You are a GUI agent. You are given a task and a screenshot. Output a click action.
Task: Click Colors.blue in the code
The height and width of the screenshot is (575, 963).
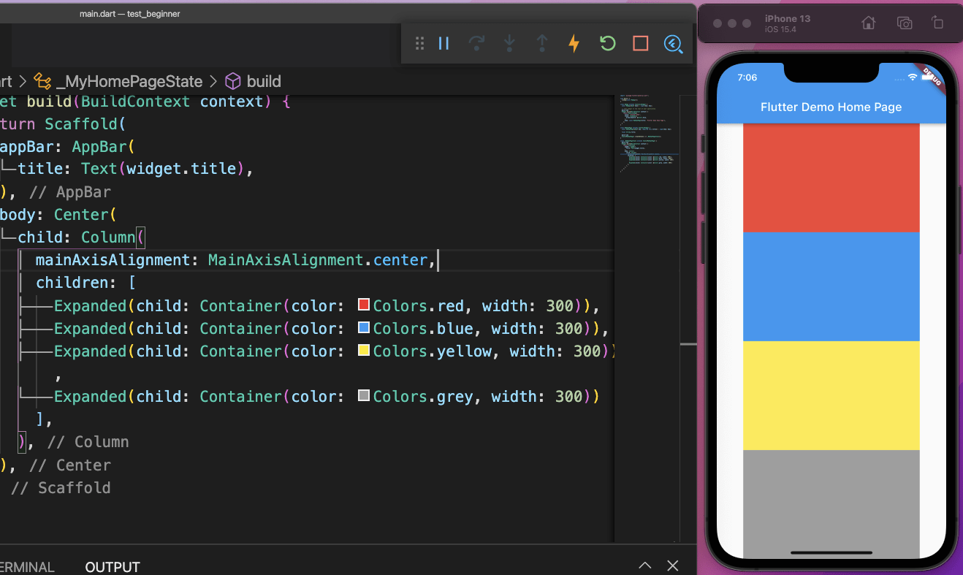pyautogui.click(x=422, y=328)
